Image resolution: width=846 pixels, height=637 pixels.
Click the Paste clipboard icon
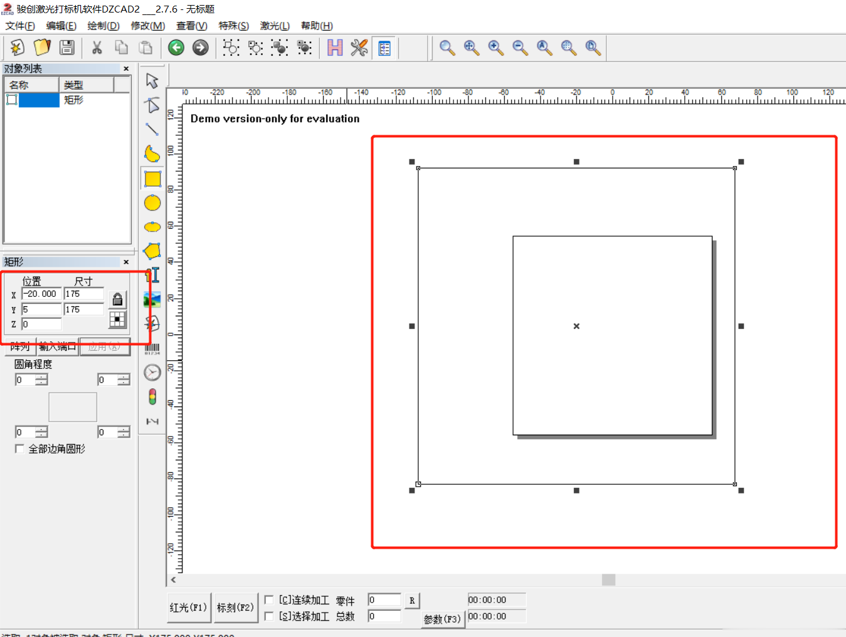coord(145,48)
